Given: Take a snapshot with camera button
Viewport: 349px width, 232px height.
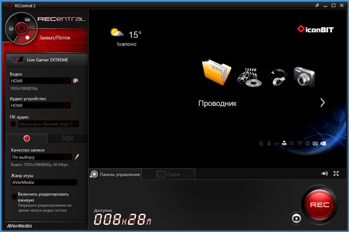Looking at the screenshot, I should [296, 218].
